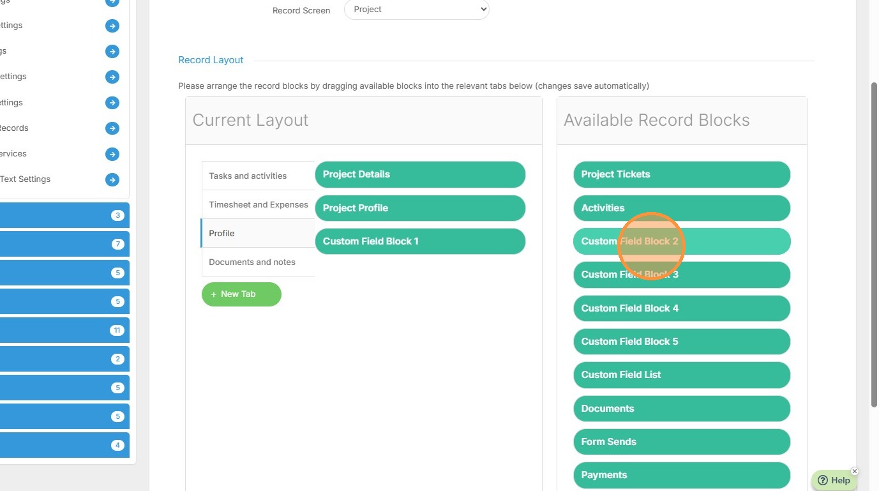Select the Project Details block in the layout
The image size is (879, 491).
(x=419, y=174)
